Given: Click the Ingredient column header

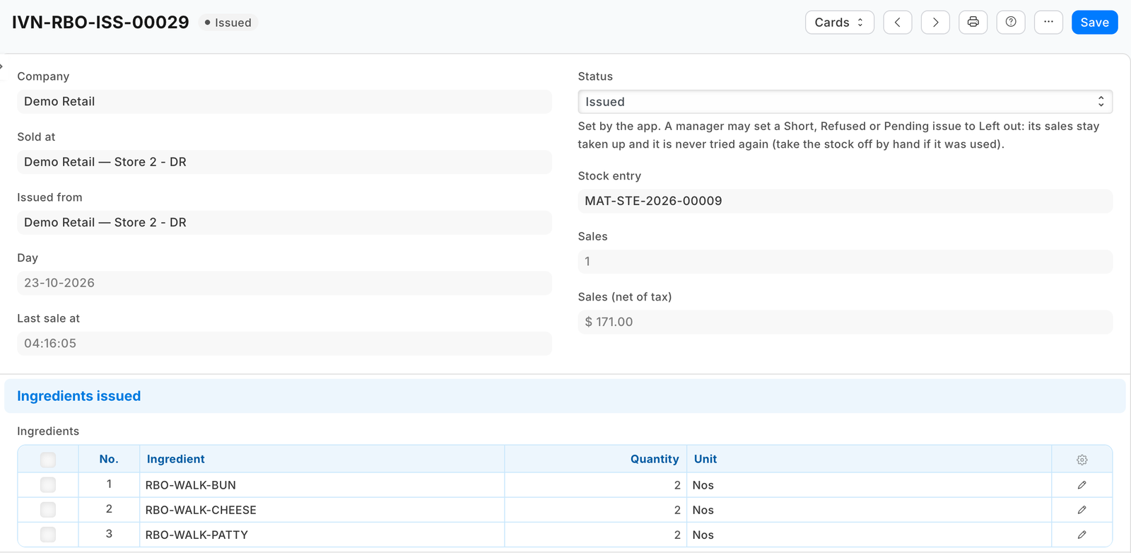Looking at the screenshot, I should (x=176, y=459).
